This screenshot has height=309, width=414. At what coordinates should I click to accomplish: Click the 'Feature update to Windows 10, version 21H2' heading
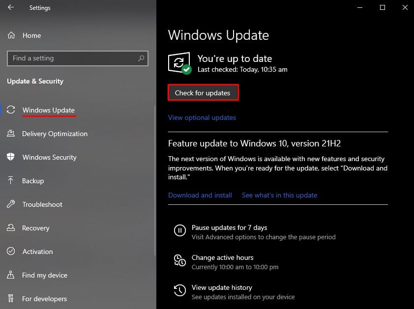255,143
